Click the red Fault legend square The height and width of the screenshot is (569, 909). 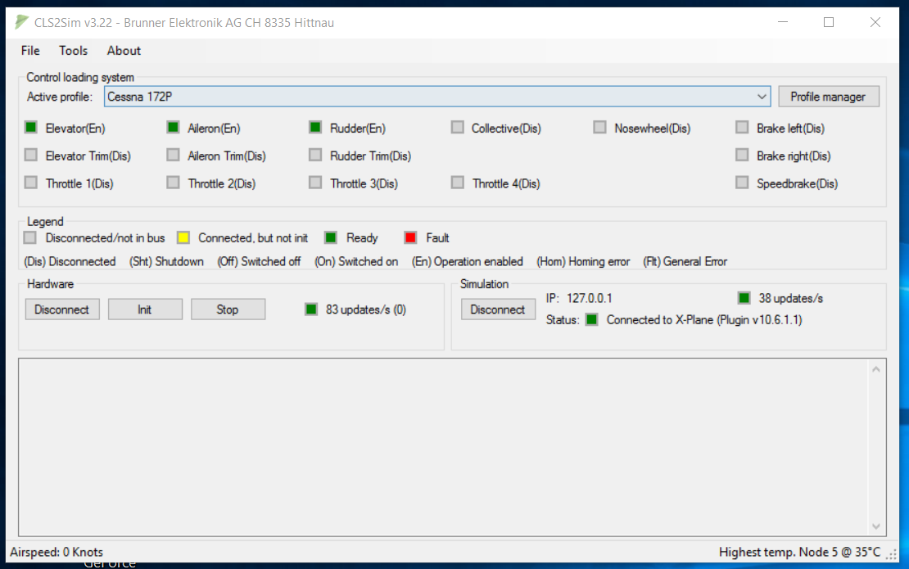411,238
